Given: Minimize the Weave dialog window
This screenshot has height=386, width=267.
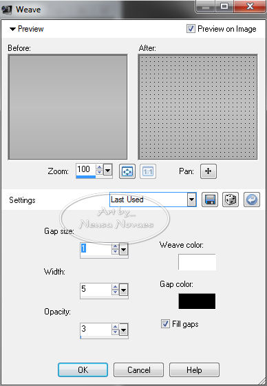Looking at the screenshot, I should pyautogui.click(x=206, y=6).
